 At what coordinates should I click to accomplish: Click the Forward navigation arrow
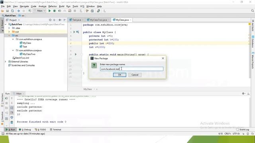click(x=24, y=11)
